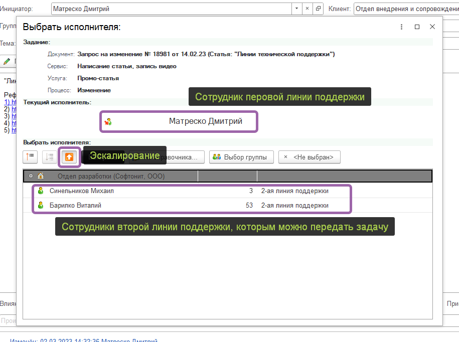Viewport: 459px width, 342px height.
Task: Select the Барилко Виталий row
Action: [150, 205]
